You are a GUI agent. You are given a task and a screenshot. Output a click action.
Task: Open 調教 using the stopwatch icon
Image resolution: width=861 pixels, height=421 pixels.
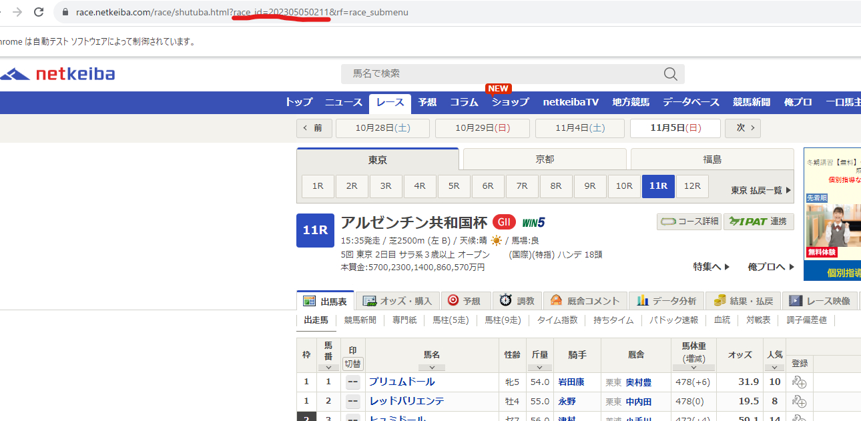coord(506,300)
